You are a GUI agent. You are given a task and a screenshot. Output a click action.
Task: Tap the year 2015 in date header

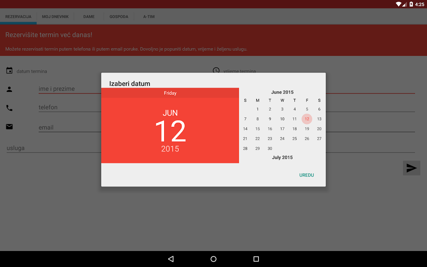click(170, 149)
